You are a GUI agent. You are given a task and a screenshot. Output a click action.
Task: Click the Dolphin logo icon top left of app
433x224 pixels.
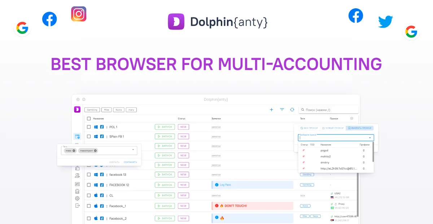coord(77,109)
